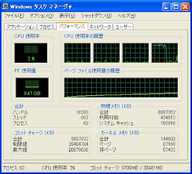
Task: Open the ファイル(F) menu
Action: 14,16
